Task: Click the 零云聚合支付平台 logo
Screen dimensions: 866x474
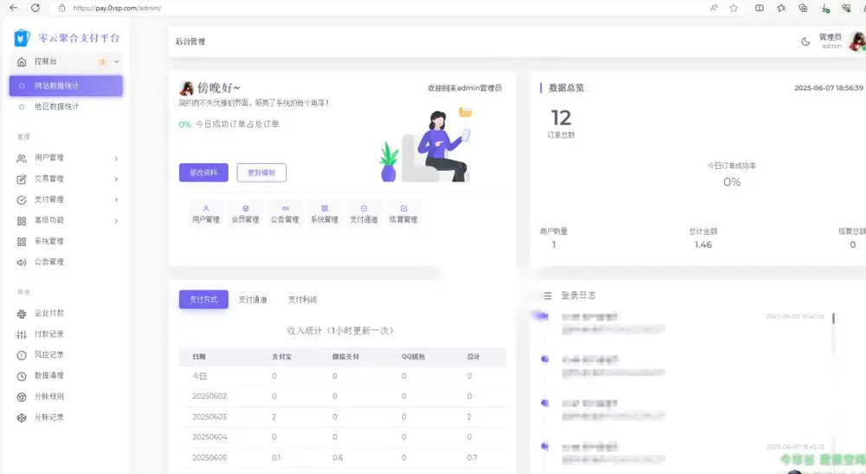Action: (67, 37)
